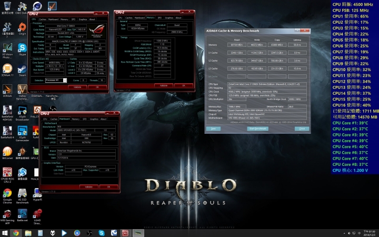Open Chrome from the taskbar
Image resolution: width=379 pixels, height=237 pixels.
click(x=16, y=233)
